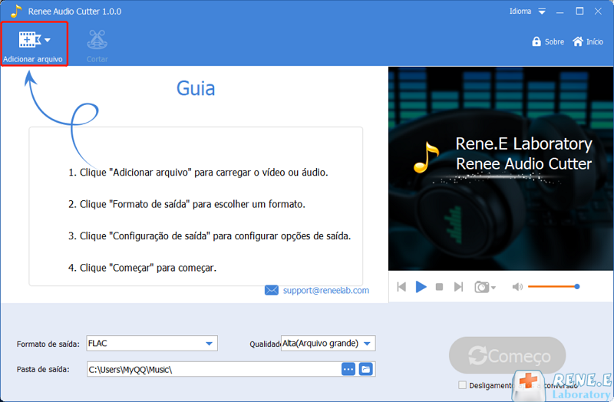Open the Formato de saída FLAC dropdown
Image resolution: width=614 pixels, height=402 pixels.
[152, 343]
